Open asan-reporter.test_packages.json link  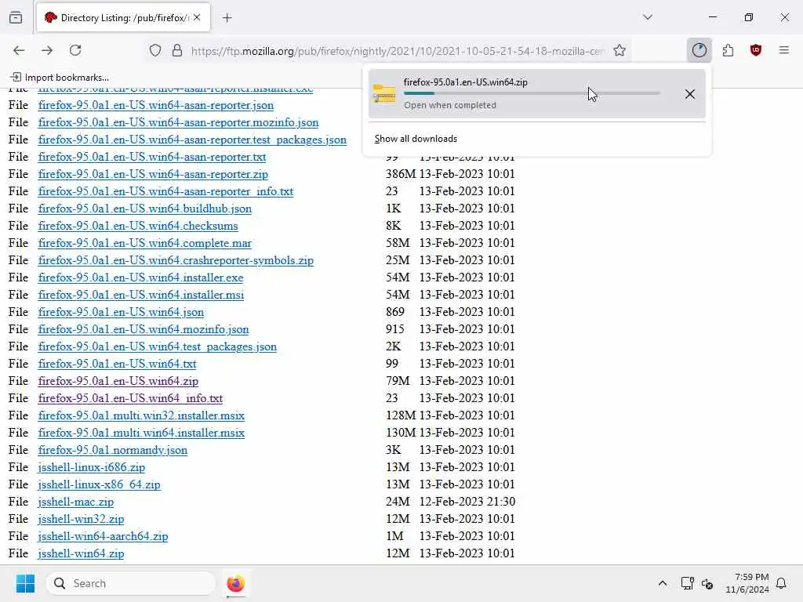pyautogui.click(x=192, y=140)
